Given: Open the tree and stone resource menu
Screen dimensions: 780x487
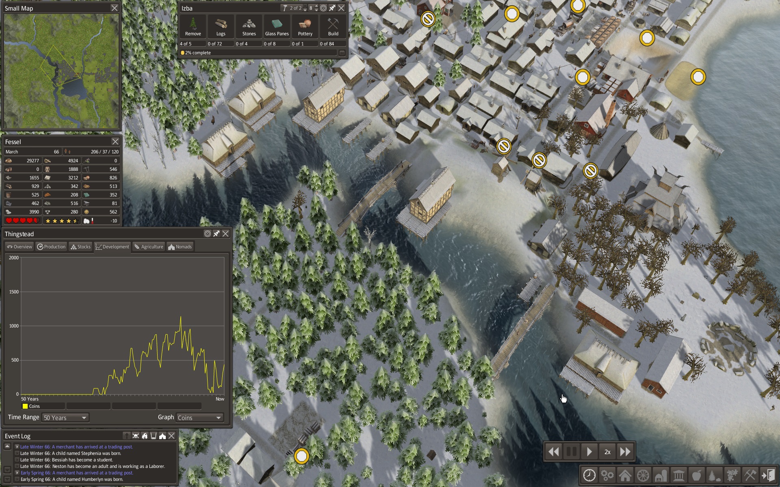Looking at the screenshot, I should coord(714,475).
